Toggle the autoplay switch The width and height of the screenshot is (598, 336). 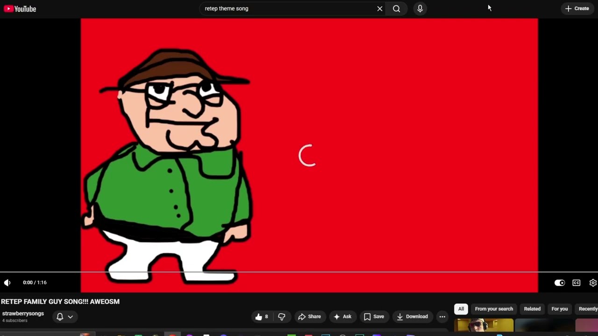click(559, 283)
